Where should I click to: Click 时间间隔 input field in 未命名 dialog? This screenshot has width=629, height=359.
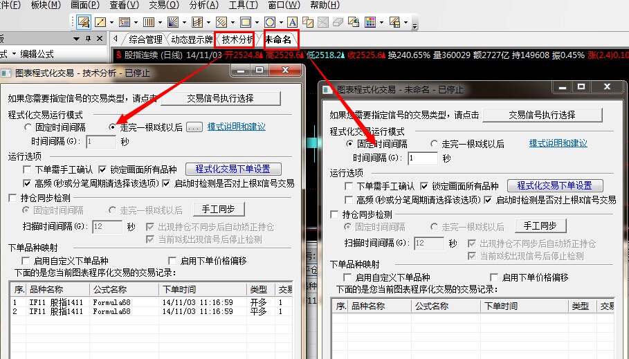423,158
